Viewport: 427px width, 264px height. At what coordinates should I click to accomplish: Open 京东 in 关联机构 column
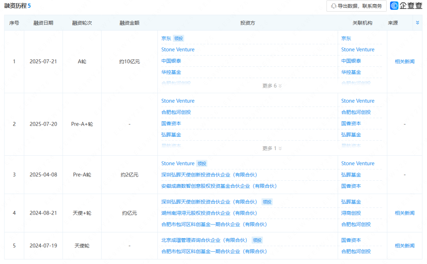click(346, 38)
